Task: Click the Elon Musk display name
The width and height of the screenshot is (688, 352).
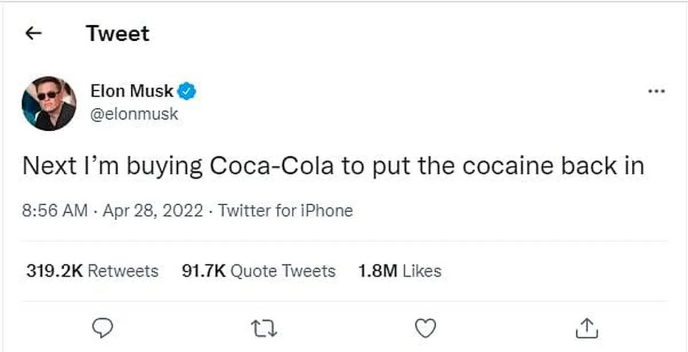Action: [131, 91]
